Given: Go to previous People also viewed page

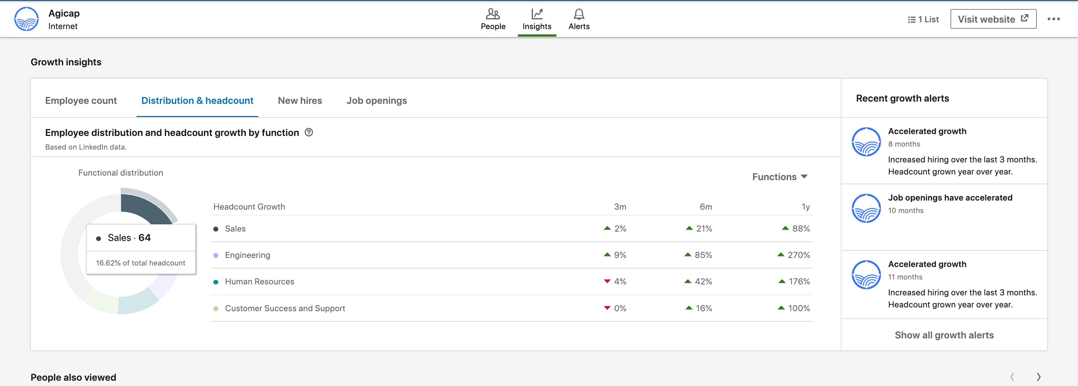Looking at the screenshot, I should click(x=1012, y=377).
